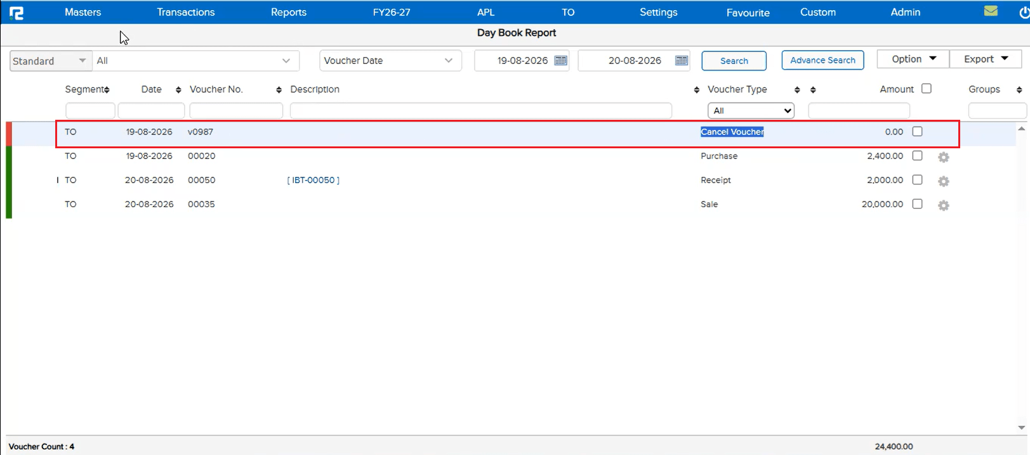Sort by Voucher No. column arrows
Image resolution: width=1030 pixels, height=455 pixels.
pyautogui.click(x=279, y=90)
